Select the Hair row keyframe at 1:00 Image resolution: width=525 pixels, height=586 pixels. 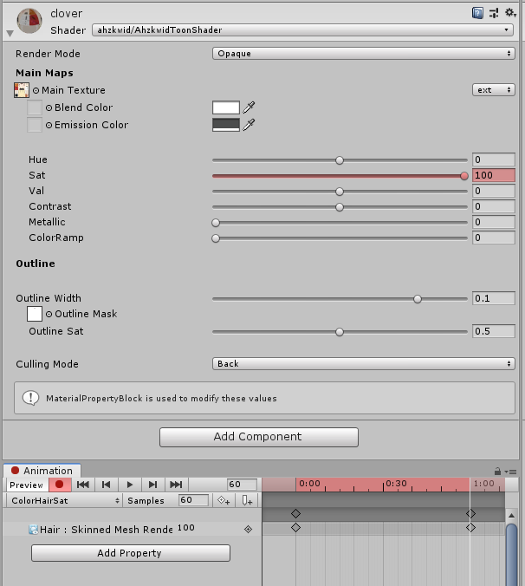[470, 528]
